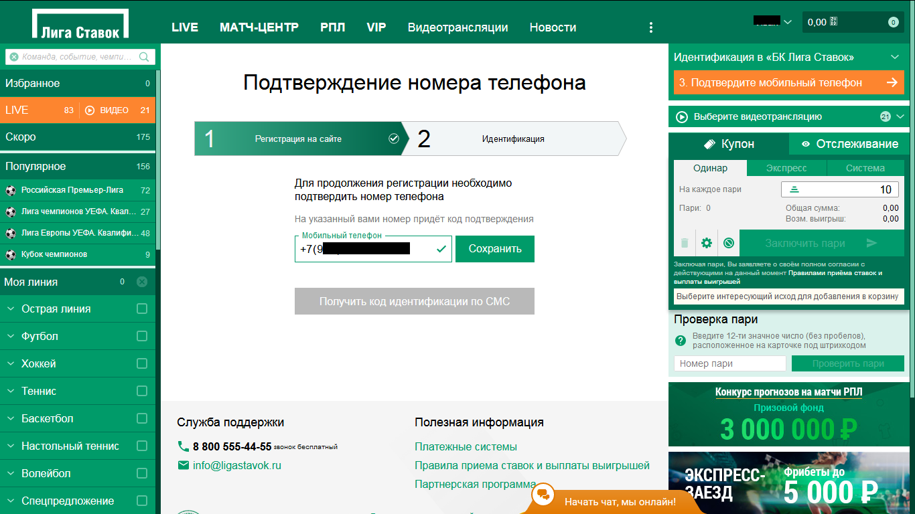Switch to Система coupon tab

pyautogui.click(x=865, y=168)
